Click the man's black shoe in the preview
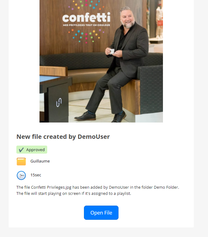Screen dimensions: 208x237 [x=85, y=116]
